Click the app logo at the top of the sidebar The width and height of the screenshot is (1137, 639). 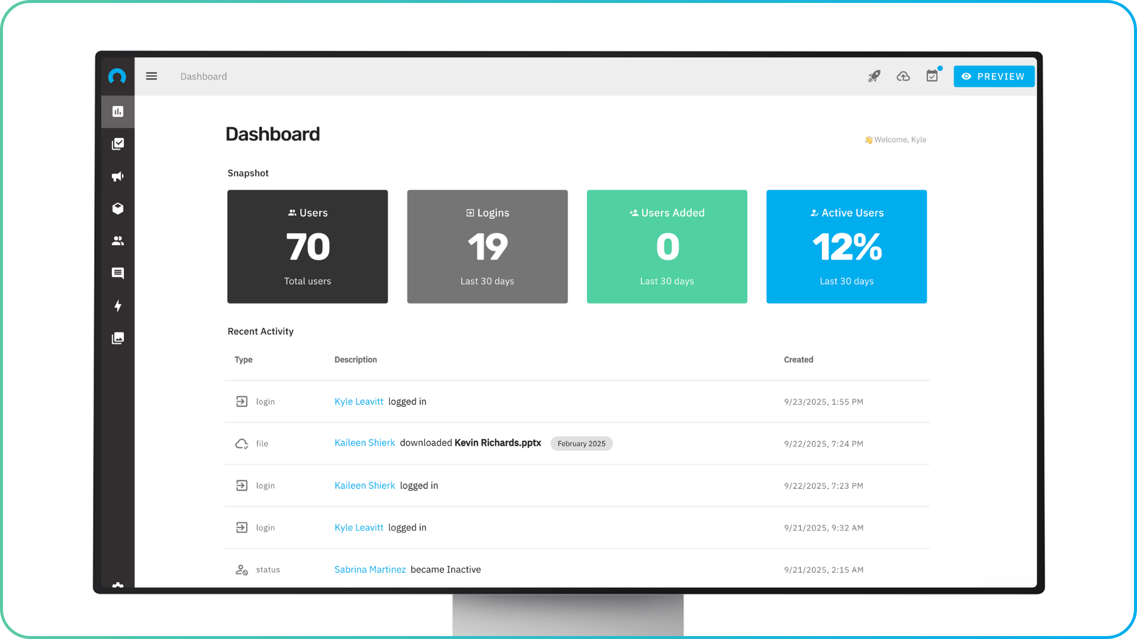[117, 76]
